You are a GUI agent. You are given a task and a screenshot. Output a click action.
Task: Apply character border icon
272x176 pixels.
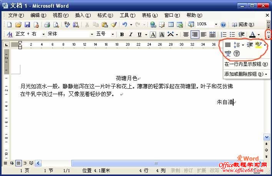[153, 35]
